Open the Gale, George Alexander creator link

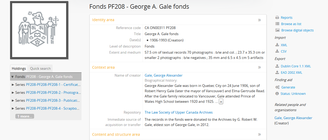[163, 76]
